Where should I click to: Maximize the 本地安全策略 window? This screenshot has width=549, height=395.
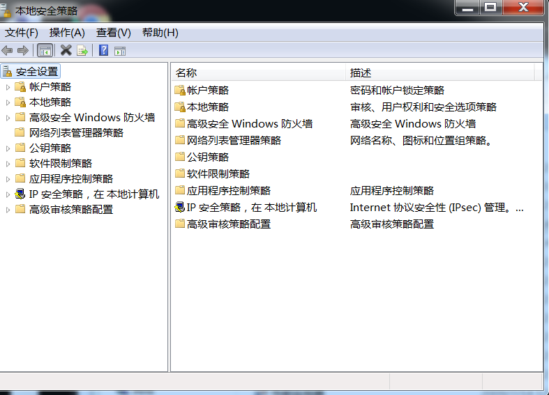[490, 7]
